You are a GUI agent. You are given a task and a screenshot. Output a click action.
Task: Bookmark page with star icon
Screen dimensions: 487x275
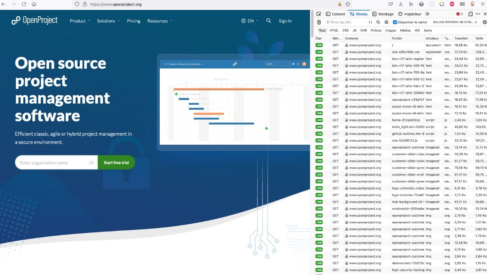click(x=348, y=4)
